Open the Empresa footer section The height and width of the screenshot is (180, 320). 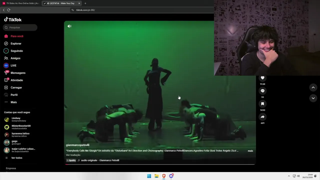[11, 168]
